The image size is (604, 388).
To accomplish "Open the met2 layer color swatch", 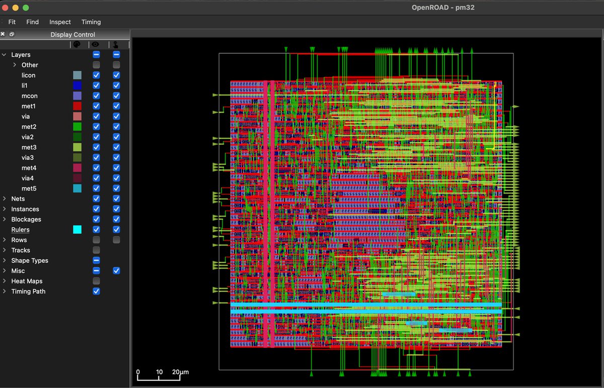I will pyautogui.click(x=77, y=127).
